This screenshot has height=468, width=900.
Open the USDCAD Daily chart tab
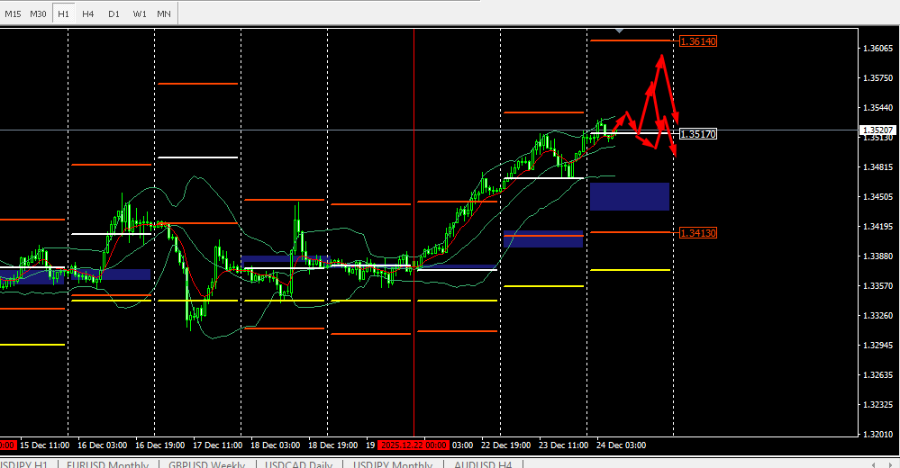298,464
